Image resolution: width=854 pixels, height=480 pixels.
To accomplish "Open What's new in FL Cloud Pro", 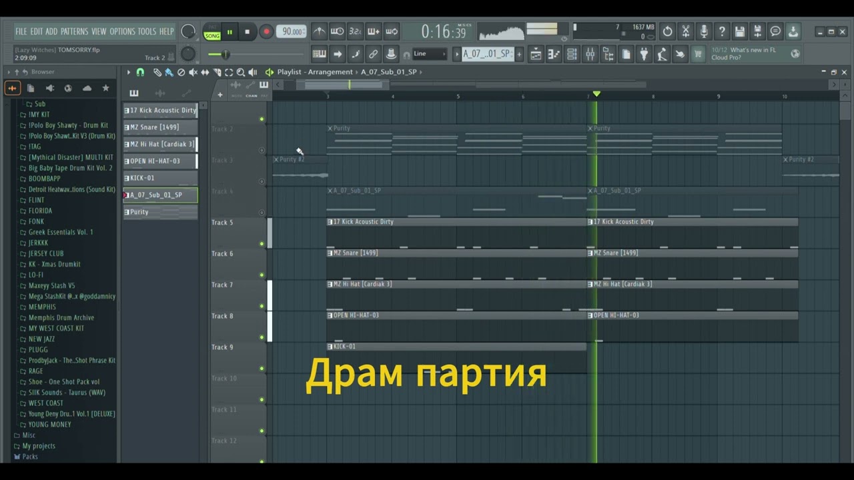I will click(x=755, y=54).
